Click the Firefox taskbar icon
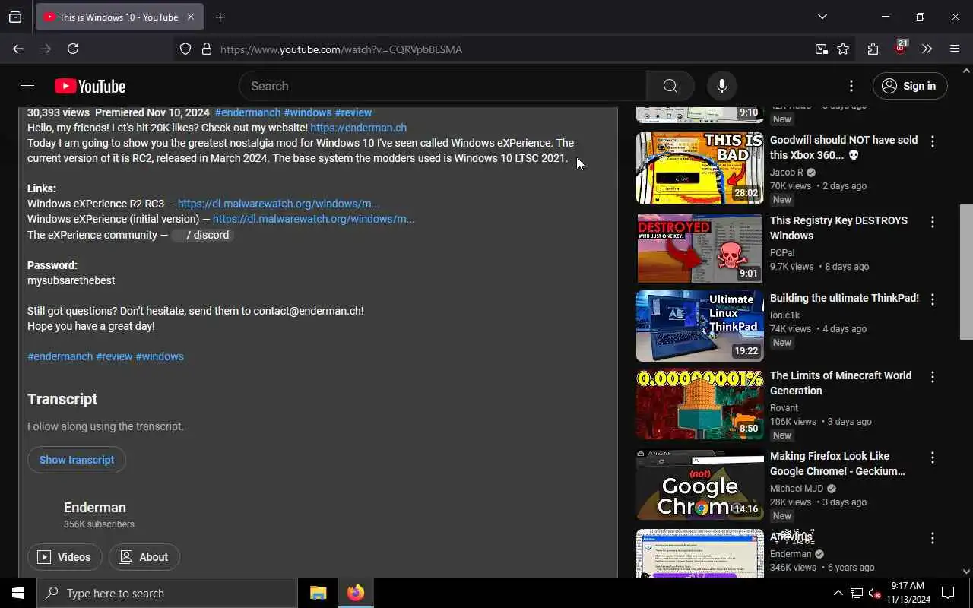Image resolution: width=973 pixels, height=608 pixels. 356,593
